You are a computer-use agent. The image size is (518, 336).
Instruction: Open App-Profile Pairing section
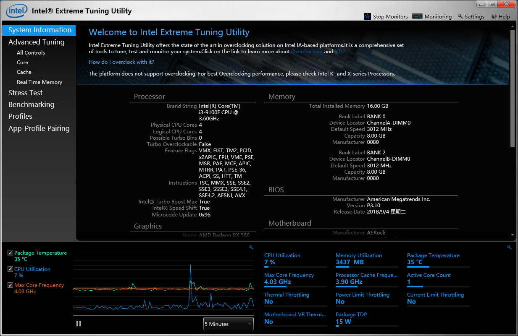click(x=39, y=128)
